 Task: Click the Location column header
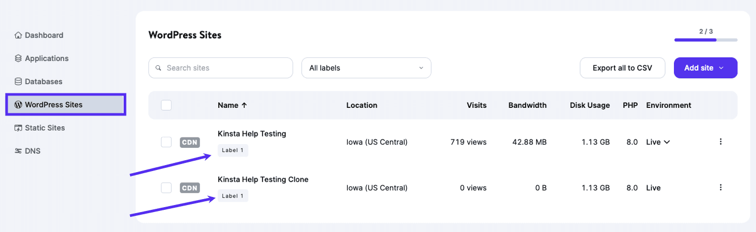[x=362, y=105]
